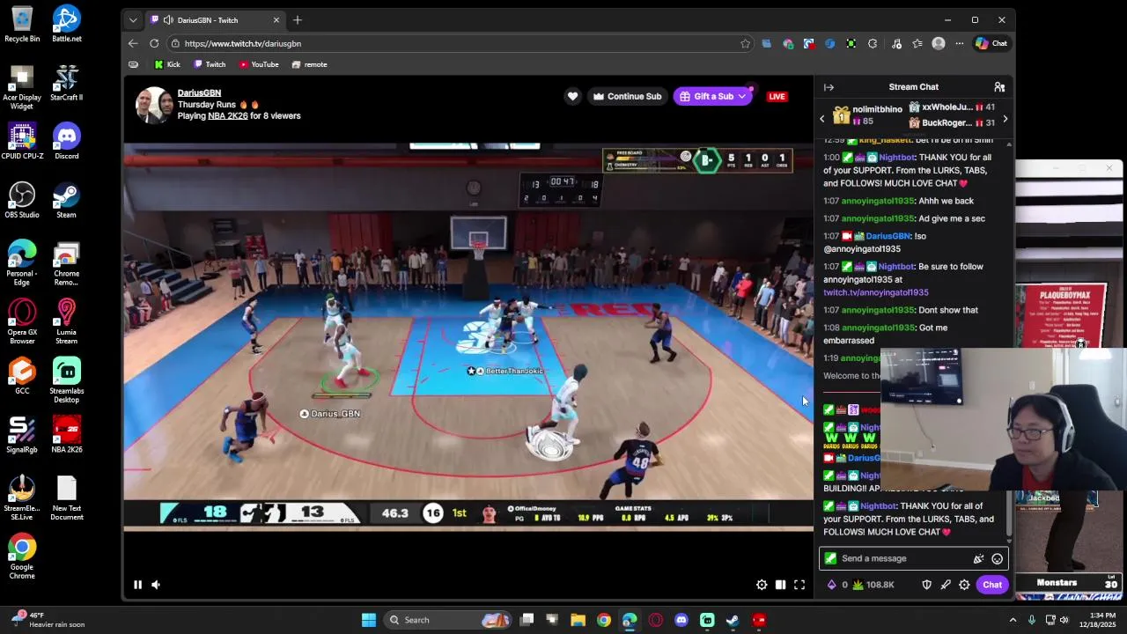Viewport: 1127px width, 634px height.
Task: Show next gift leaderboard entries arrow
Action: click(x=1005, y=118)
